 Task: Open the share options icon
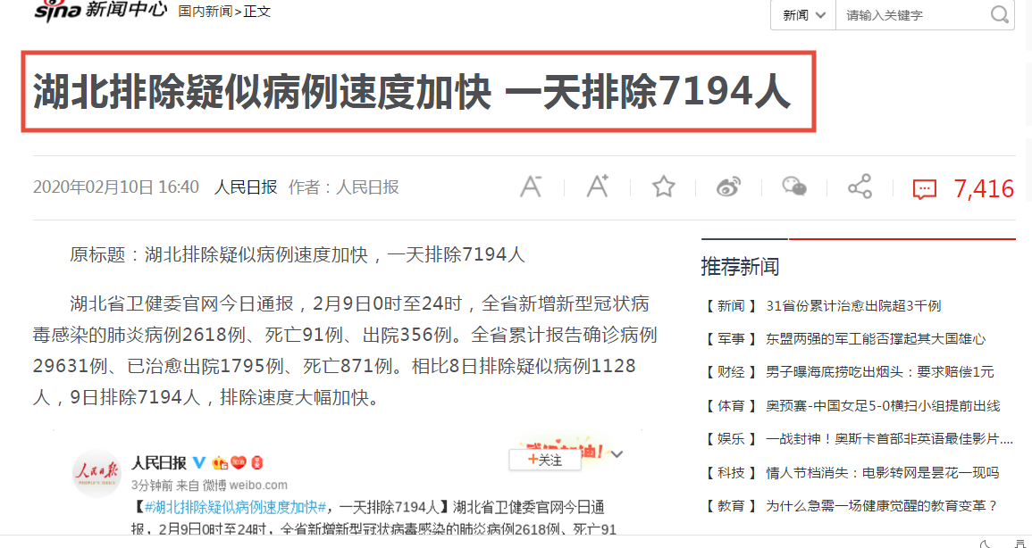tap(860, 187)
